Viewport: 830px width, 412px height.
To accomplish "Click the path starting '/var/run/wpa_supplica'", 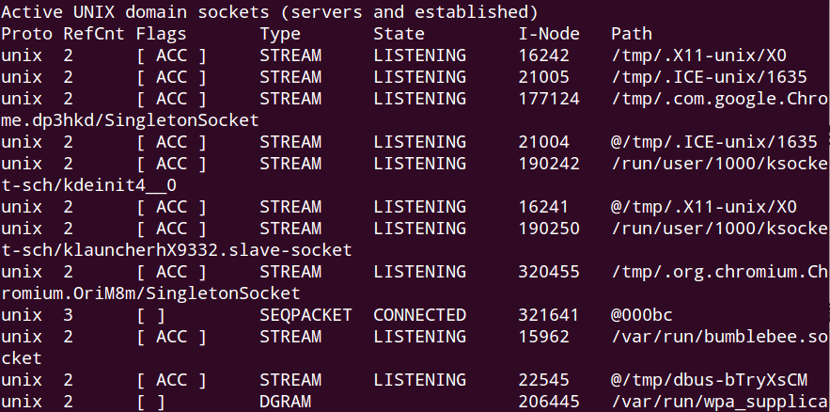I will click(720, 402).
